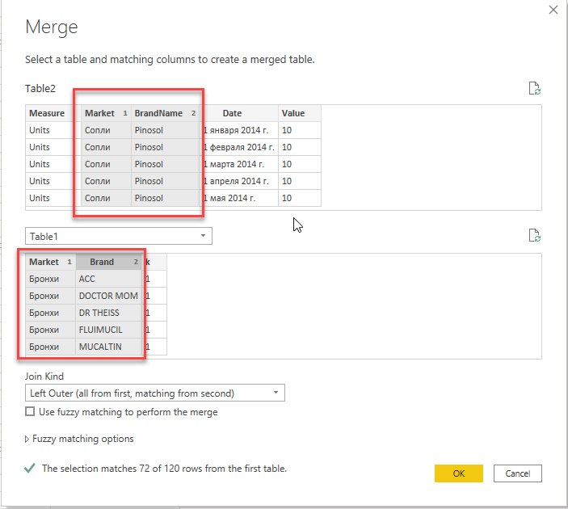Click the cell '1 февраля 2014 г.'
Image resolution: width=568 pixels, height=509 pixels.
(239, 147)
